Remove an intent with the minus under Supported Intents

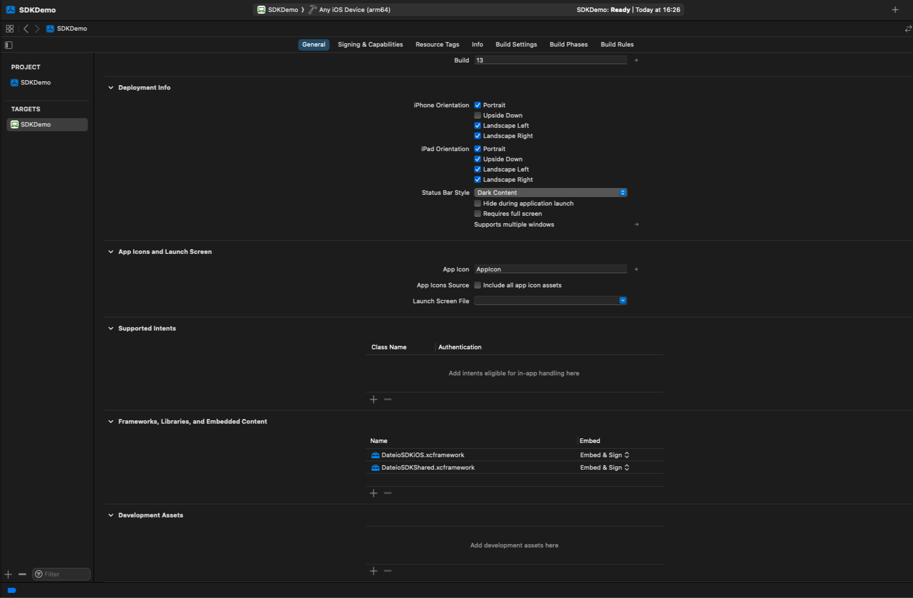point(388,399)
